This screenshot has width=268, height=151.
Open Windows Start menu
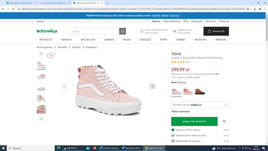pyautogui.click(x=3, y=148)
